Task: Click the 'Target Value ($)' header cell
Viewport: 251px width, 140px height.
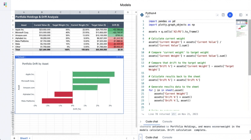Action: pyautogui.click(x=99, y=25)
